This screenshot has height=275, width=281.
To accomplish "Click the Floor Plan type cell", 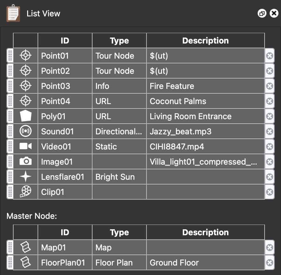I will pyautogui.click(x=119, y=262).
